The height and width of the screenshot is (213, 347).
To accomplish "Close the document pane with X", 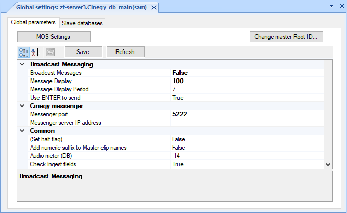I will click(342, 6).
